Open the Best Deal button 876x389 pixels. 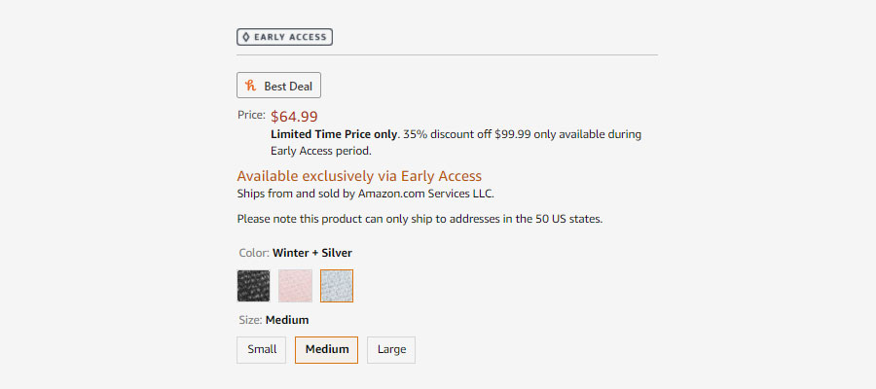tap(278, 86)
